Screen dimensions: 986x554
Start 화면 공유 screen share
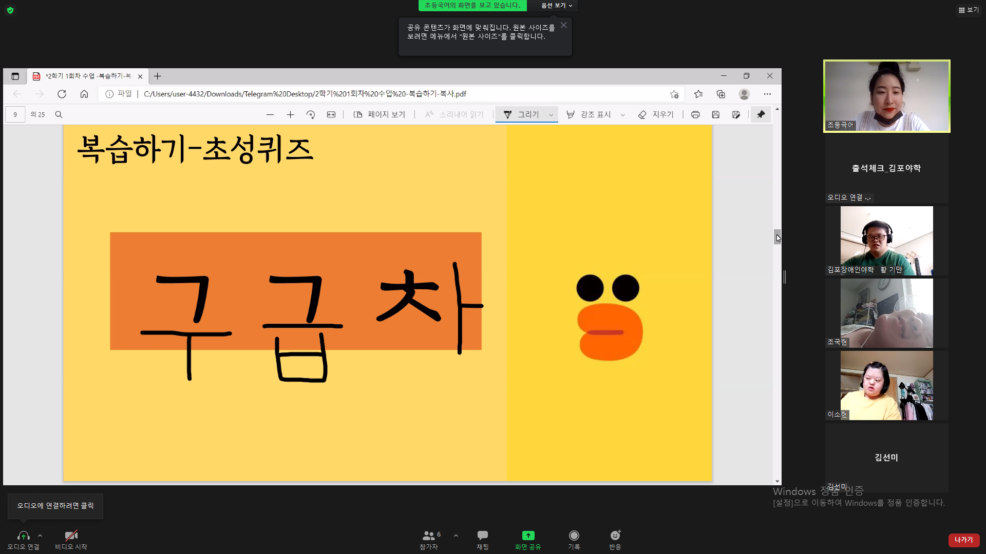coord(528,540)
